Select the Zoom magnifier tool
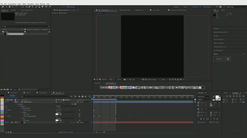This screenshot has width=247, height=138. (x=13, y=7)
